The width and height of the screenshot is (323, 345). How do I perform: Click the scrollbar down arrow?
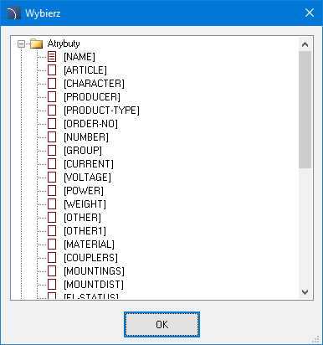pos(305,292)
